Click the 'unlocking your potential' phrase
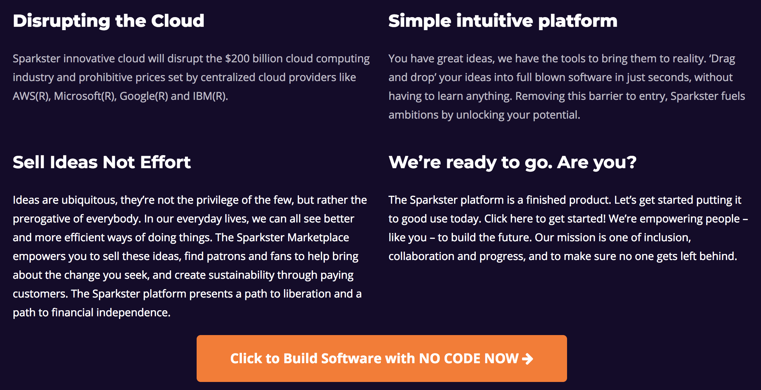Viewport: 761px width, 390px height. (518, 115)
